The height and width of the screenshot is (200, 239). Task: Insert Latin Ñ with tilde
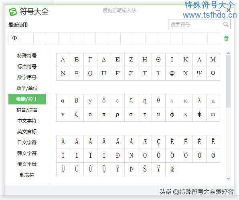131,155
